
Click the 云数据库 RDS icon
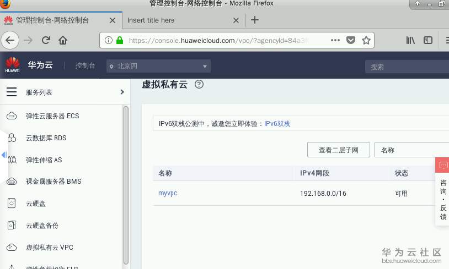coord(12,138)
